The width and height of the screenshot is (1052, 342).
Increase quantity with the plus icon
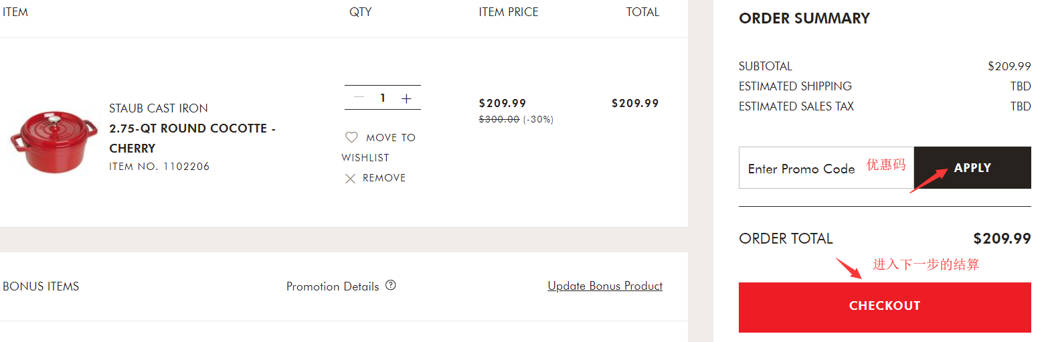406,98
